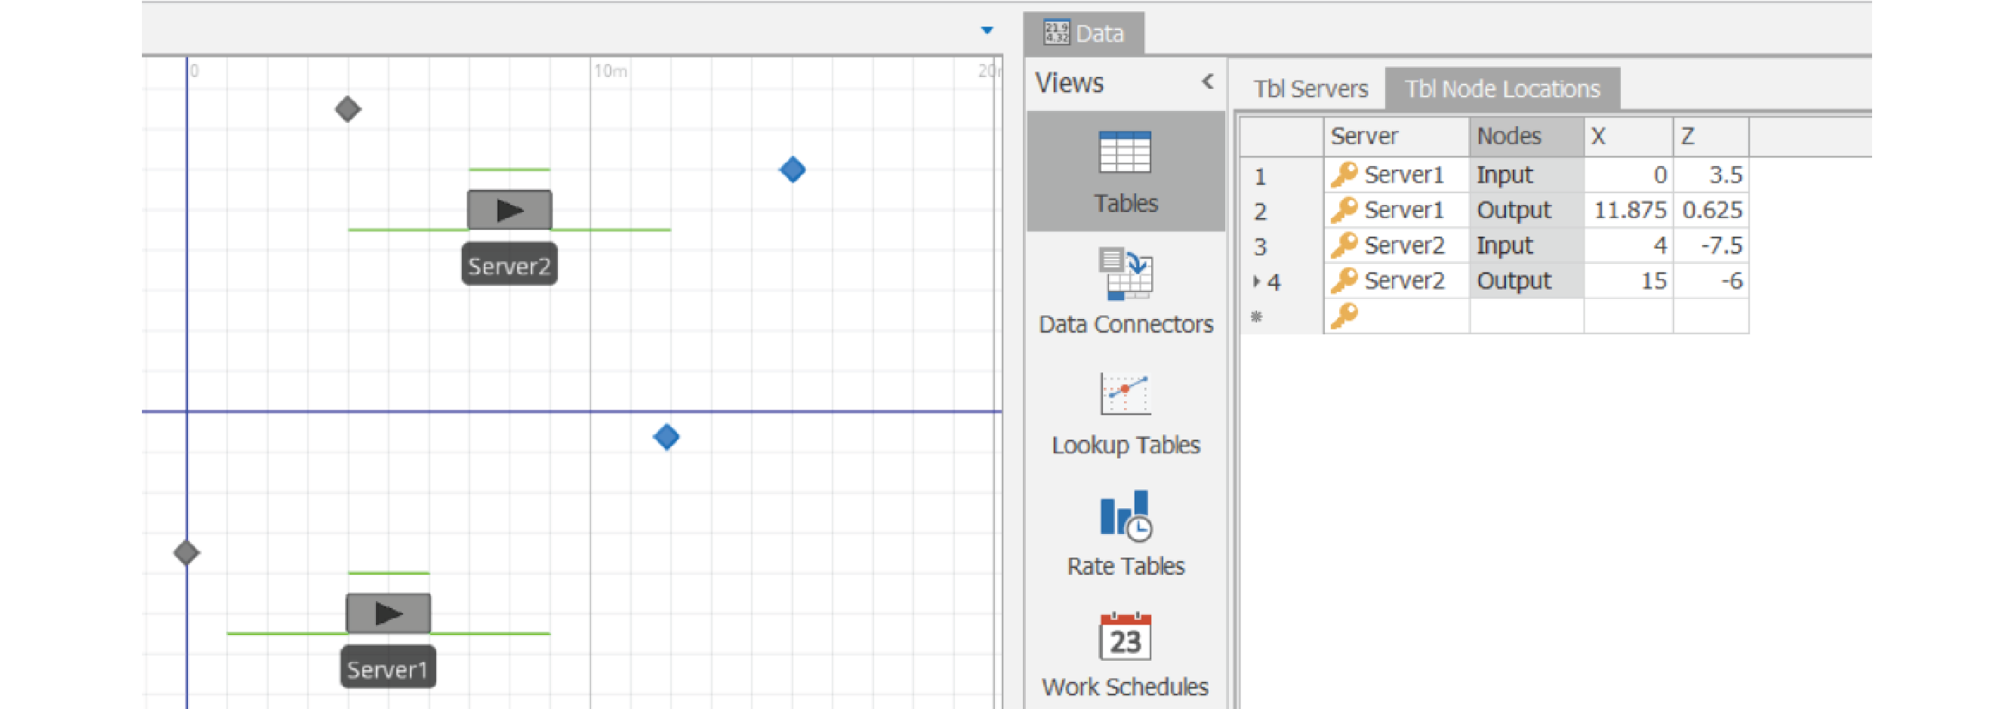Select the Server2 object in the model
The image size is (2014, 709).
509,210
